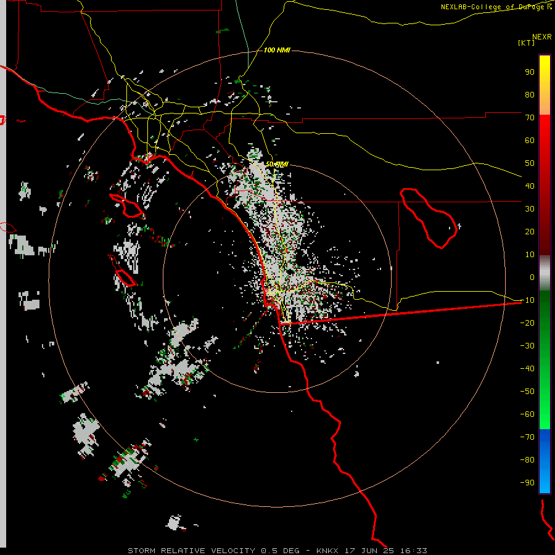This screenshot has height=555, width=555.
Task: Click the 0 value on the velocity scale
Action: pyautogui.click(x=532, y=277)
